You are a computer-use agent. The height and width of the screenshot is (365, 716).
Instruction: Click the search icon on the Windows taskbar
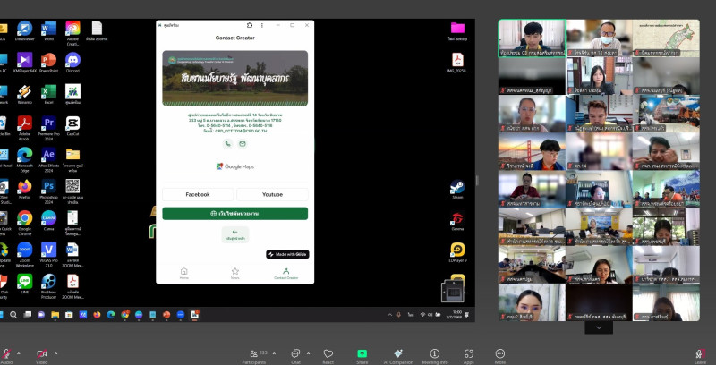pos(13,314)
